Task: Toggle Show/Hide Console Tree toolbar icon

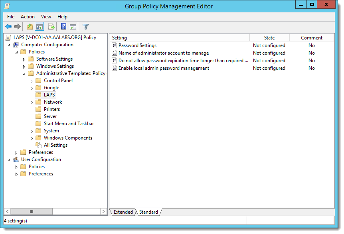Action: click(x=40, y=27)
